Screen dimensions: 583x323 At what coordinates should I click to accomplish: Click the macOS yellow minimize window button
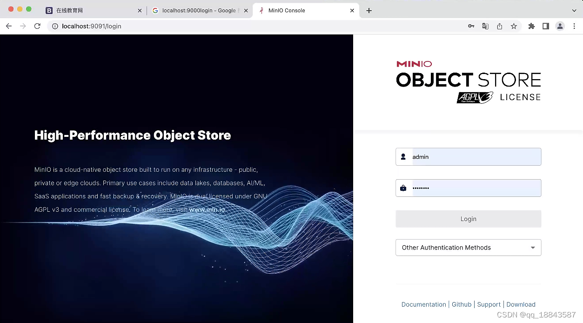20,9
